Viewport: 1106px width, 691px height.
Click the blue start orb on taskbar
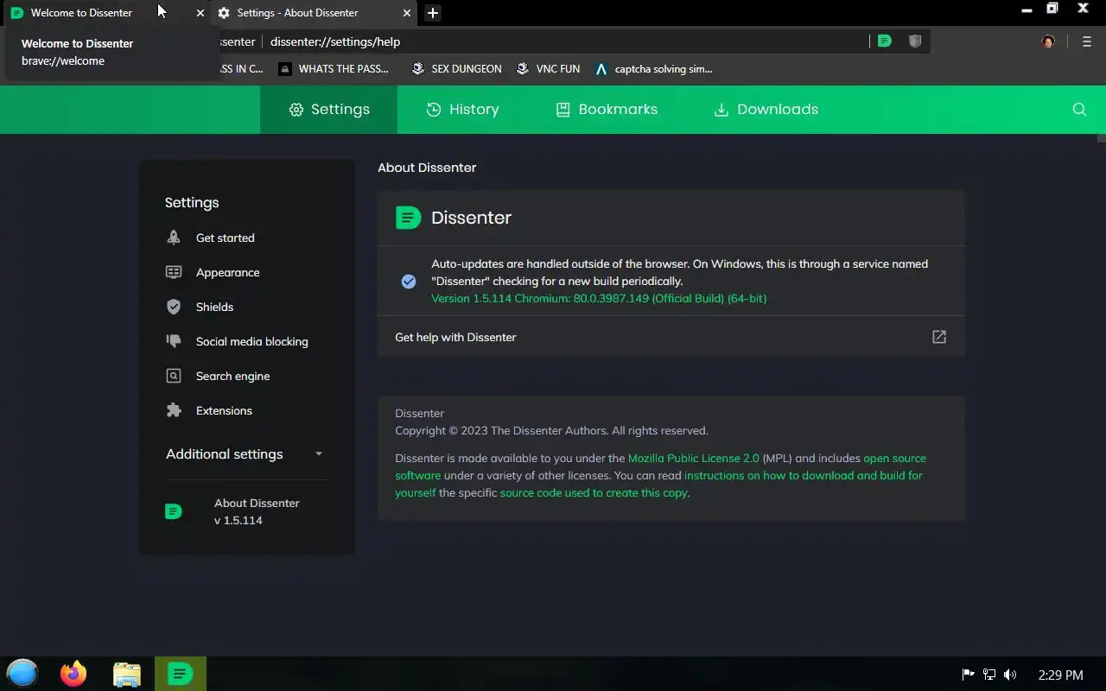pos(22,674)
